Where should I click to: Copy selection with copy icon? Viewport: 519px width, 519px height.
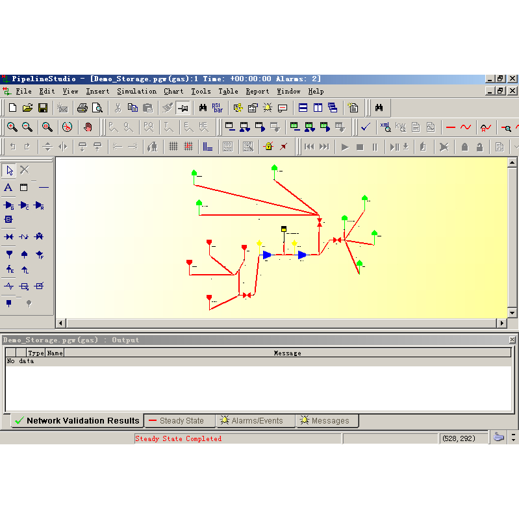pyautogui.click(x=133, y=108)
